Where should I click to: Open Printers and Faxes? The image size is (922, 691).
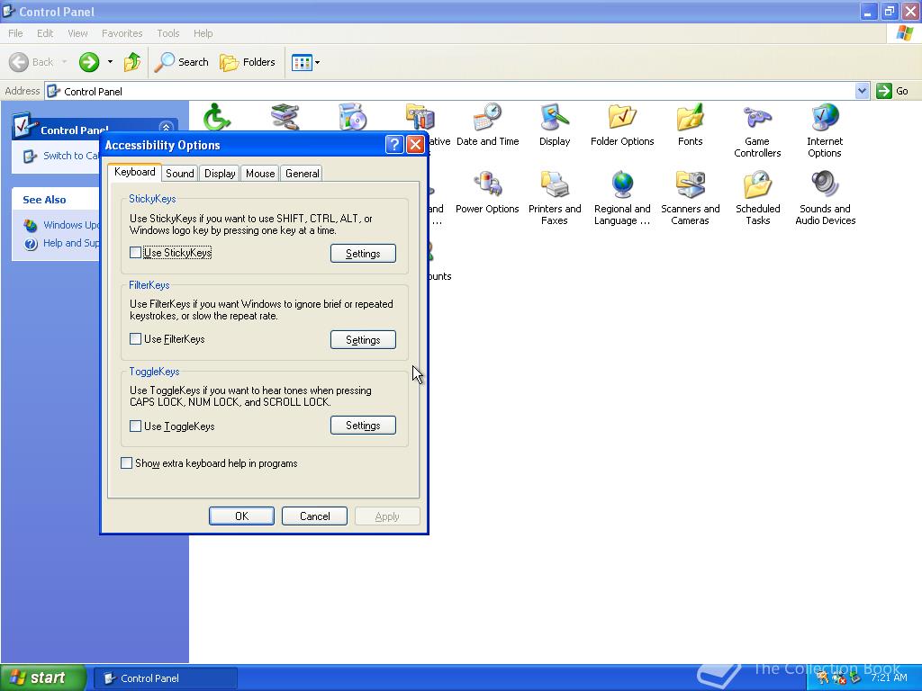point(555,198)
